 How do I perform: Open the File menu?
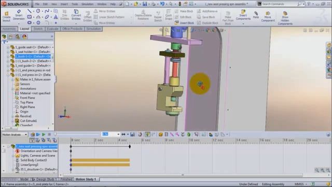coord(37,4)
